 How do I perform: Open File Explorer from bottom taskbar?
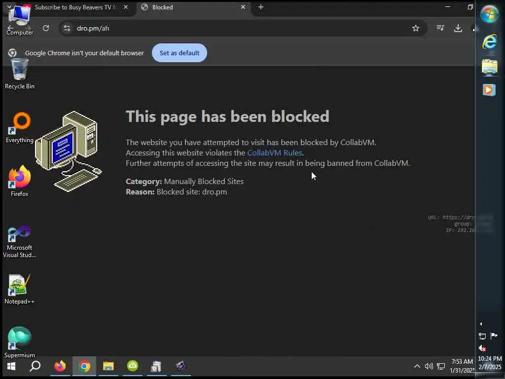(108, 366)
